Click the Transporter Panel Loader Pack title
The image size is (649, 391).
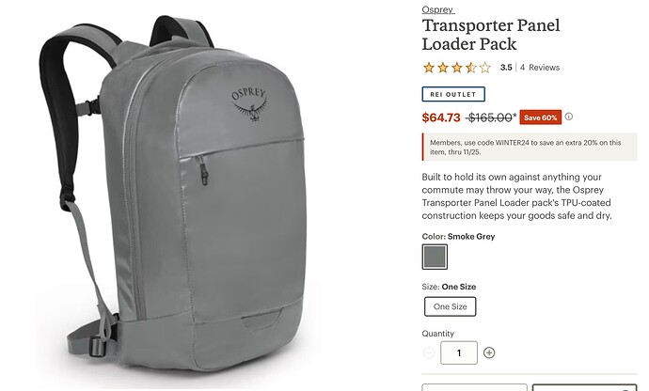(x=491, y=35)
